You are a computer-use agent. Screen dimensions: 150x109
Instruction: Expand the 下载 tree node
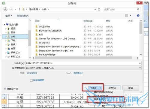tap(6, 41)
